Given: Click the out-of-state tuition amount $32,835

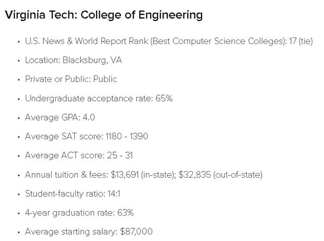Looking at the screenshot, I should [194, 175].
